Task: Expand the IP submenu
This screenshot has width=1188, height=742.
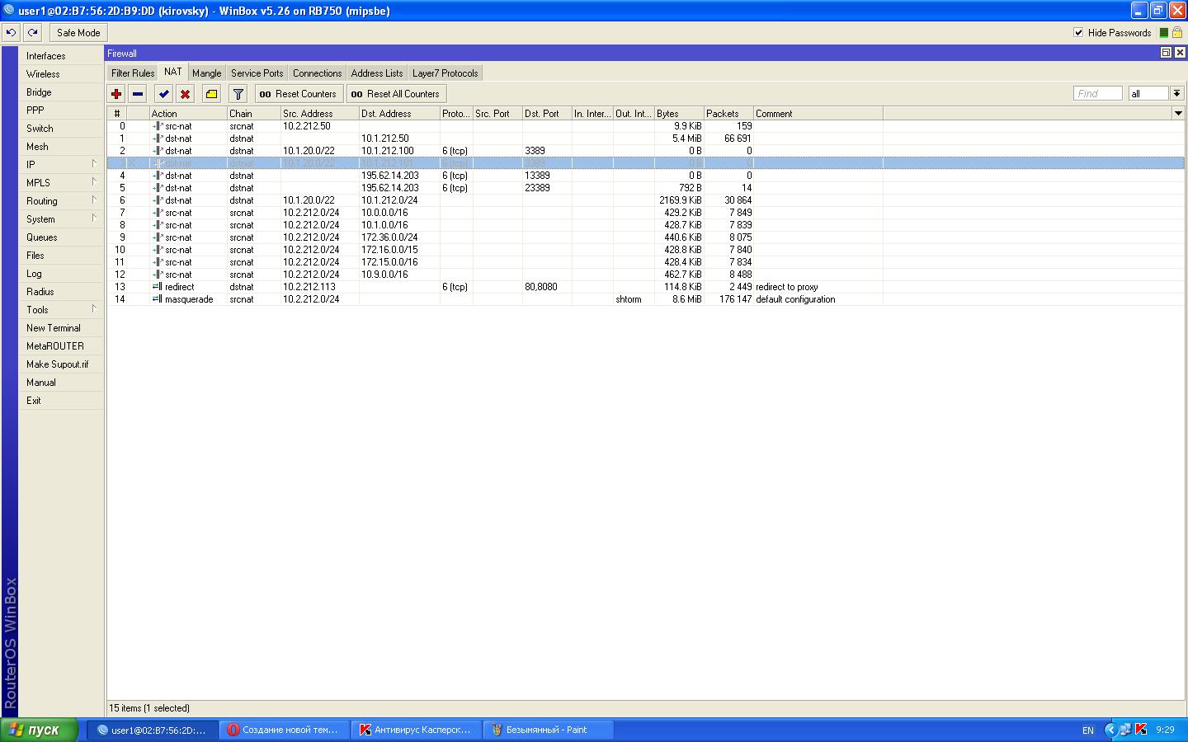Action: [x=62, y=165]
